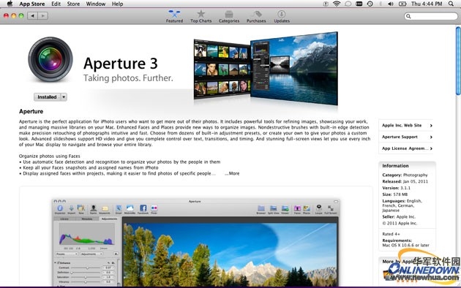Click the Category: Photography text
Viewport: 461px width, 288px height.
[x=405, y=175]
